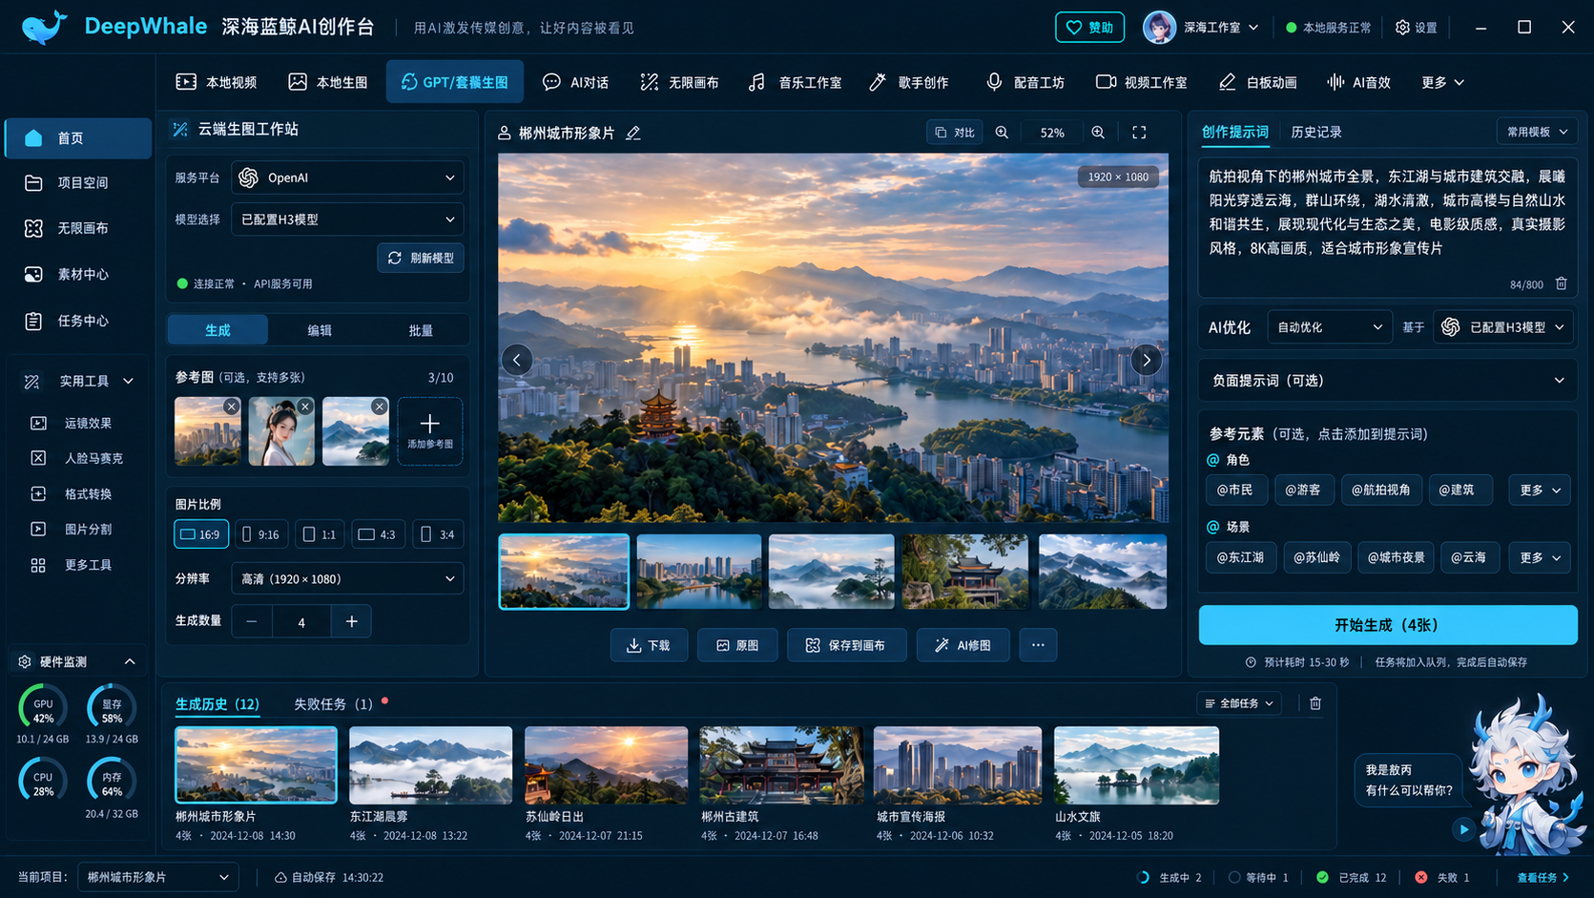This screenshot has height=898, width=1594.
Task: Click the zoom in magnifier icon
Action: point(1098,133)
